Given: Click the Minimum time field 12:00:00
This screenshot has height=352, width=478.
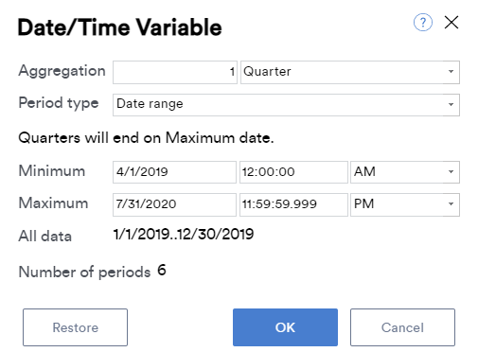Looking at the screenshot, I should coord(293,172).
